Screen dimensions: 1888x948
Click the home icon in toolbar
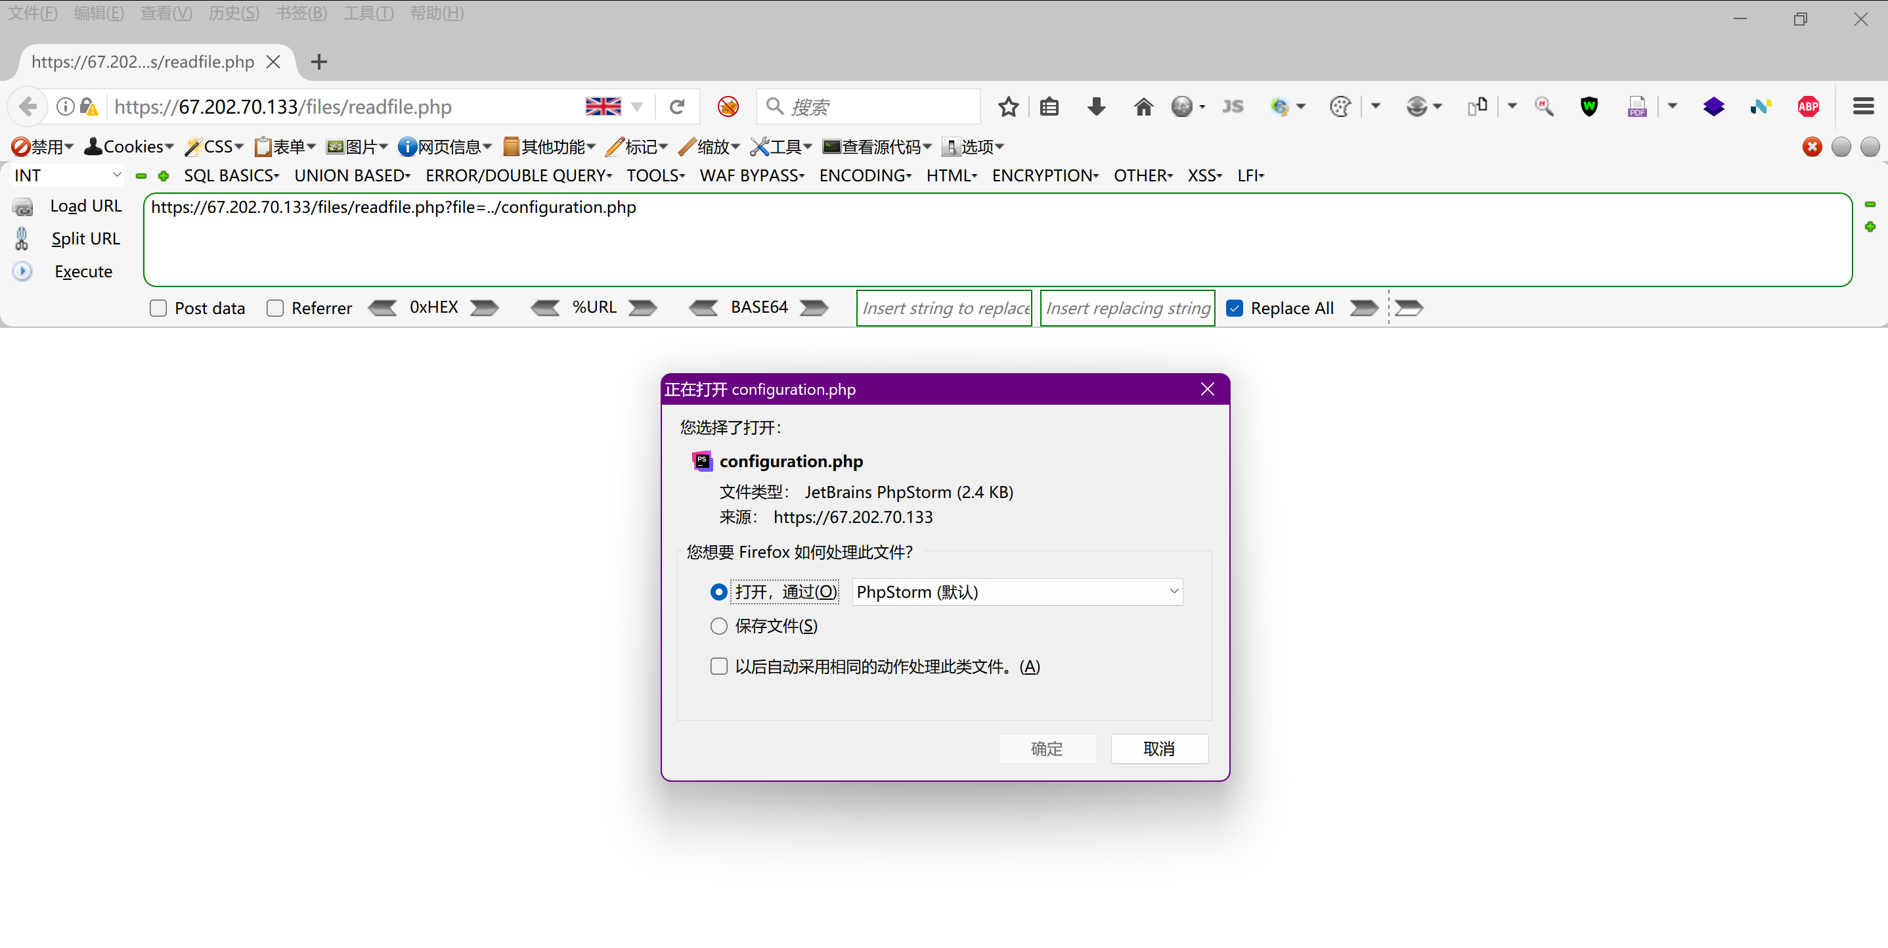coord(1143,107)
